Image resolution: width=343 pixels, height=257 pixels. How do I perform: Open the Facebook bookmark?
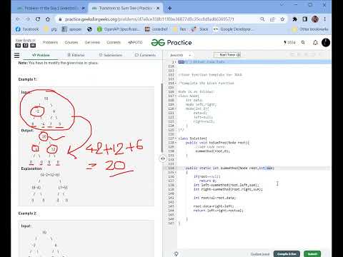[x=27, y=29]
